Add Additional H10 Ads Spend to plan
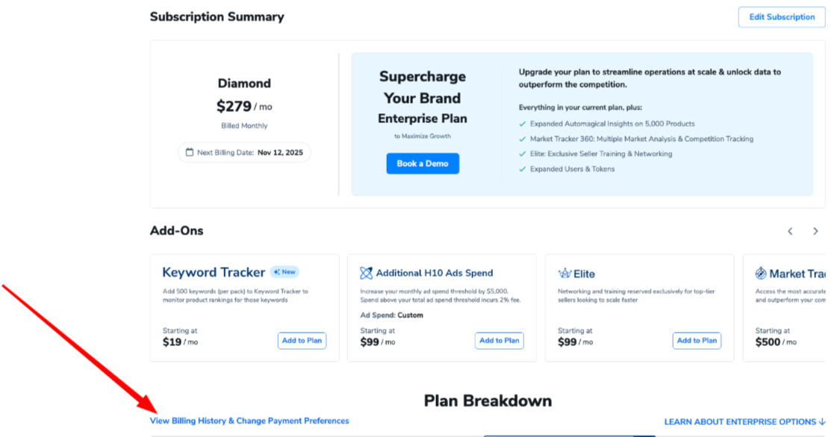Image resolution: width=831 pixels, height=437 pixels. (x=499, y=341)
